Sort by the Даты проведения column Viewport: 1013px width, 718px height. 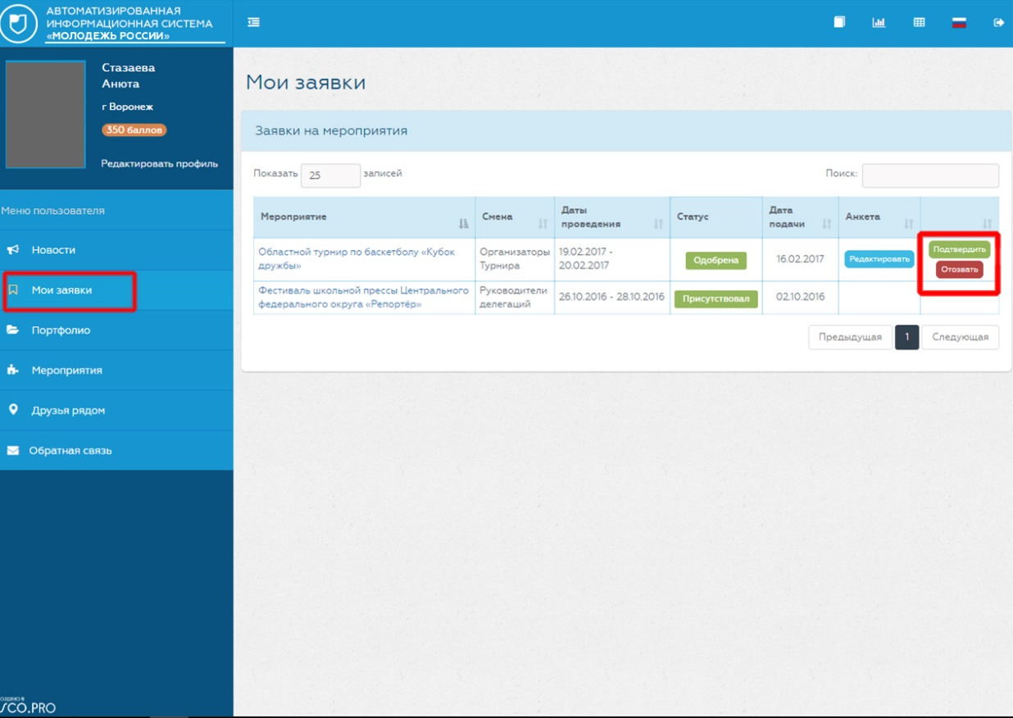point(611,217)
